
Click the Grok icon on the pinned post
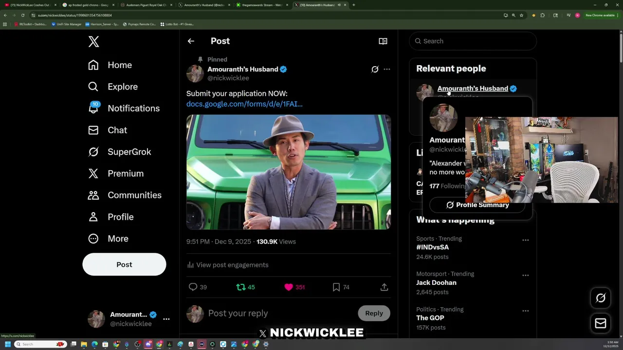click(x=375, y=70)
